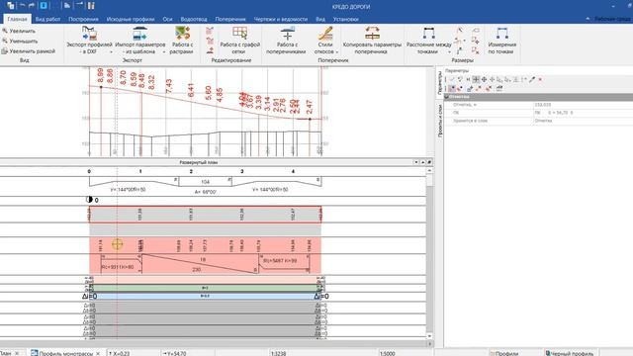Image resolution: width=633 pixels, height=356 pixels.
Task: Click the last icon in the Параметры second toolbar row
Action: (x=499, y=88)
